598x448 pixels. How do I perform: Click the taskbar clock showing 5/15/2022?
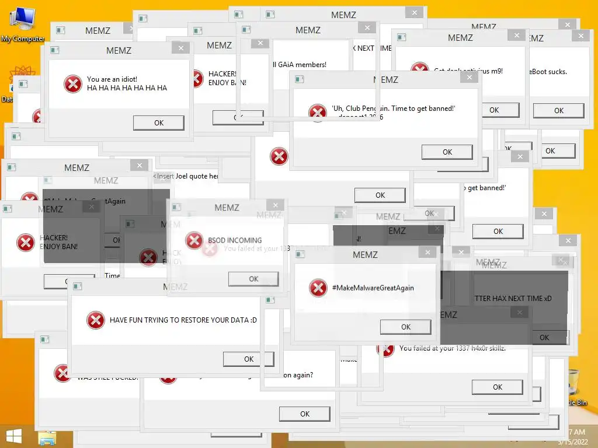[573, 437]
